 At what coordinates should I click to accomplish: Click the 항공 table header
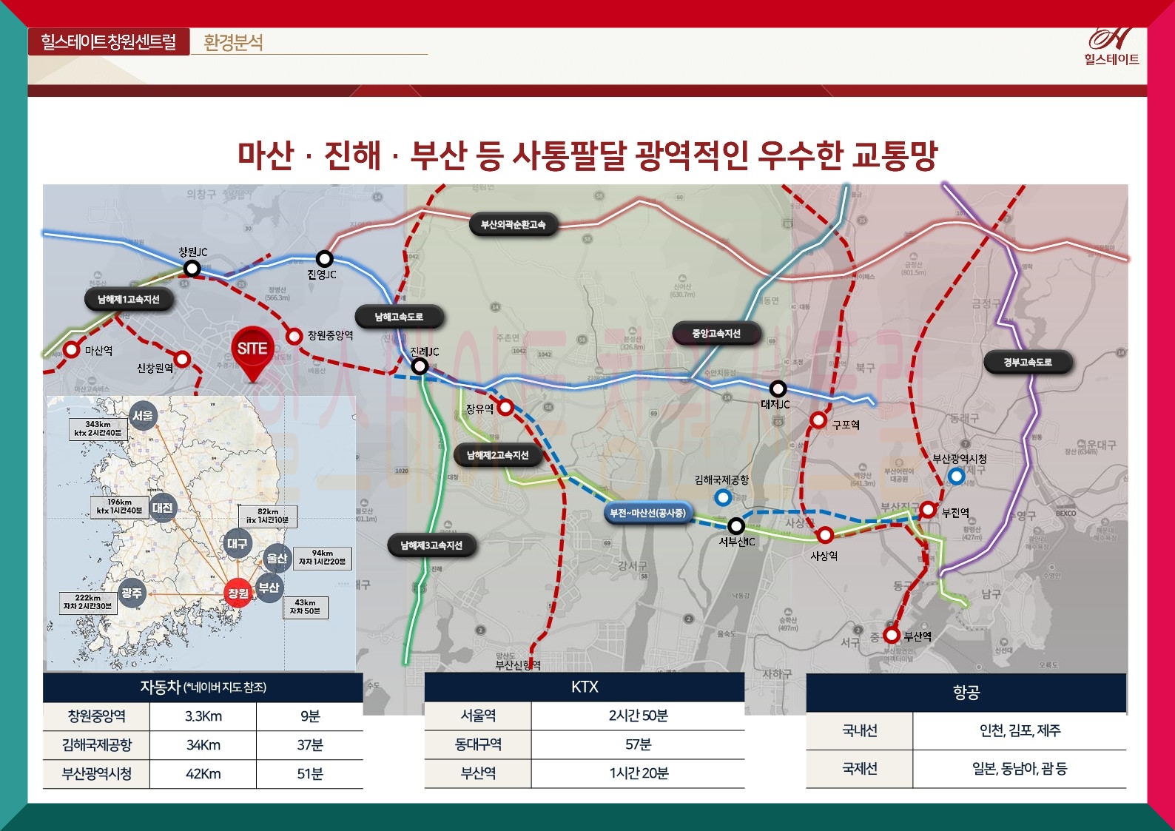[966, 693]
